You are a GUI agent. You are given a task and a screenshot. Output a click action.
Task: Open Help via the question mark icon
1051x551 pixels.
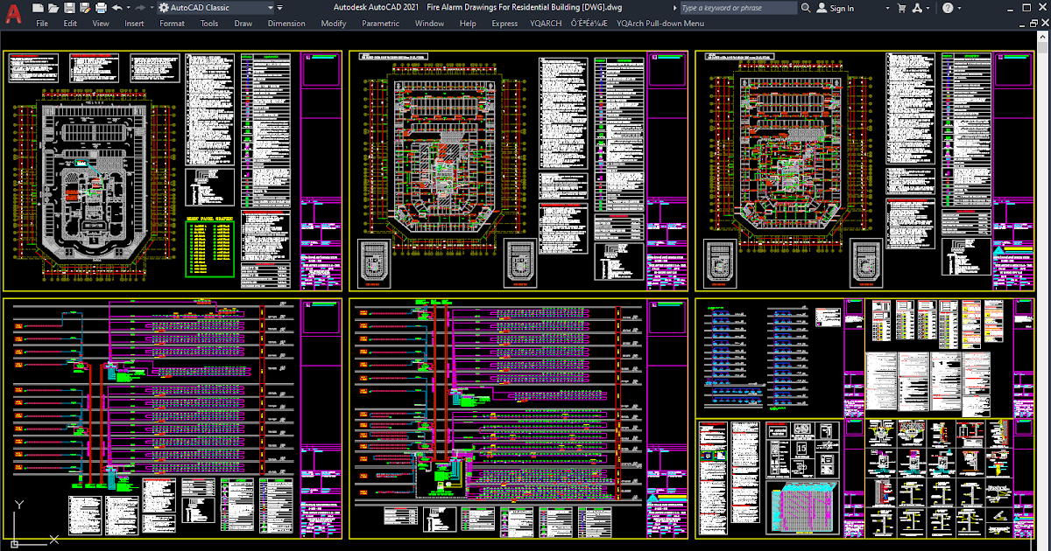[x=949, y=8]
